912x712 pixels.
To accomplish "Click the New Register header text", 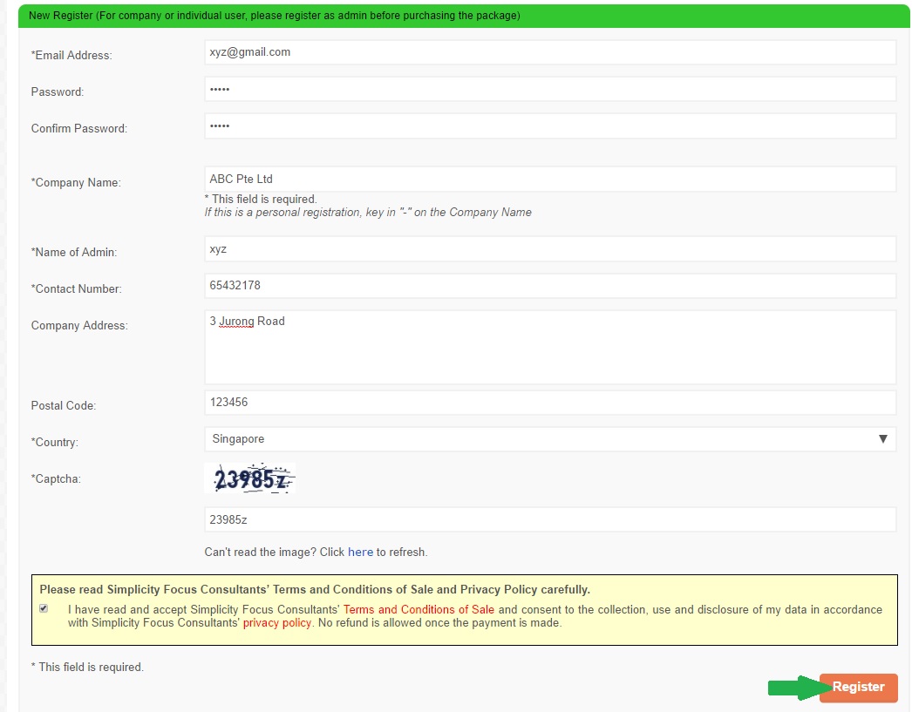I will point(275,16).
